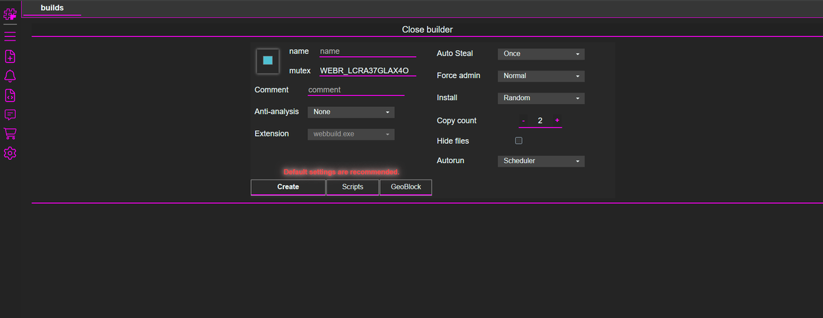Click the Scripts button
Viewport: 823px width, 318px height.
pos(353,187)
